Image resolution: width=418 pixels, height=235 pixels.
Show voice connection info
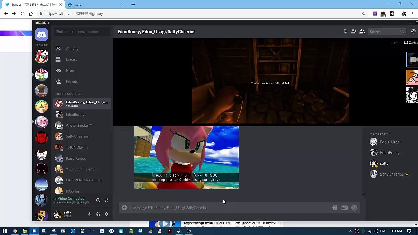pyautogui.click(x=98, y=200)
